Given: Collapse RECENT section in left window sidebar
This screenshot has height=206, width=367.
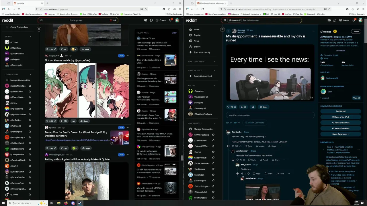Looking at the screenshot, I should tap(31, 36).
